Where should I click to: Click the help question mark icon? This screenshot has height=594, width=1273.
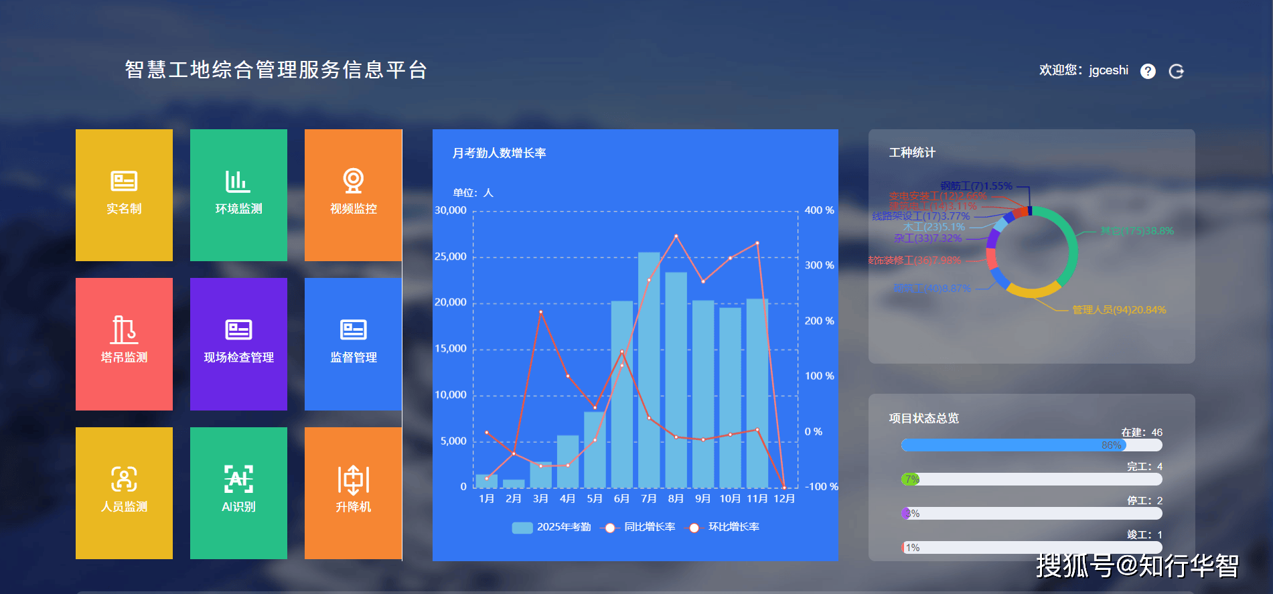[x=1148, y=71]
